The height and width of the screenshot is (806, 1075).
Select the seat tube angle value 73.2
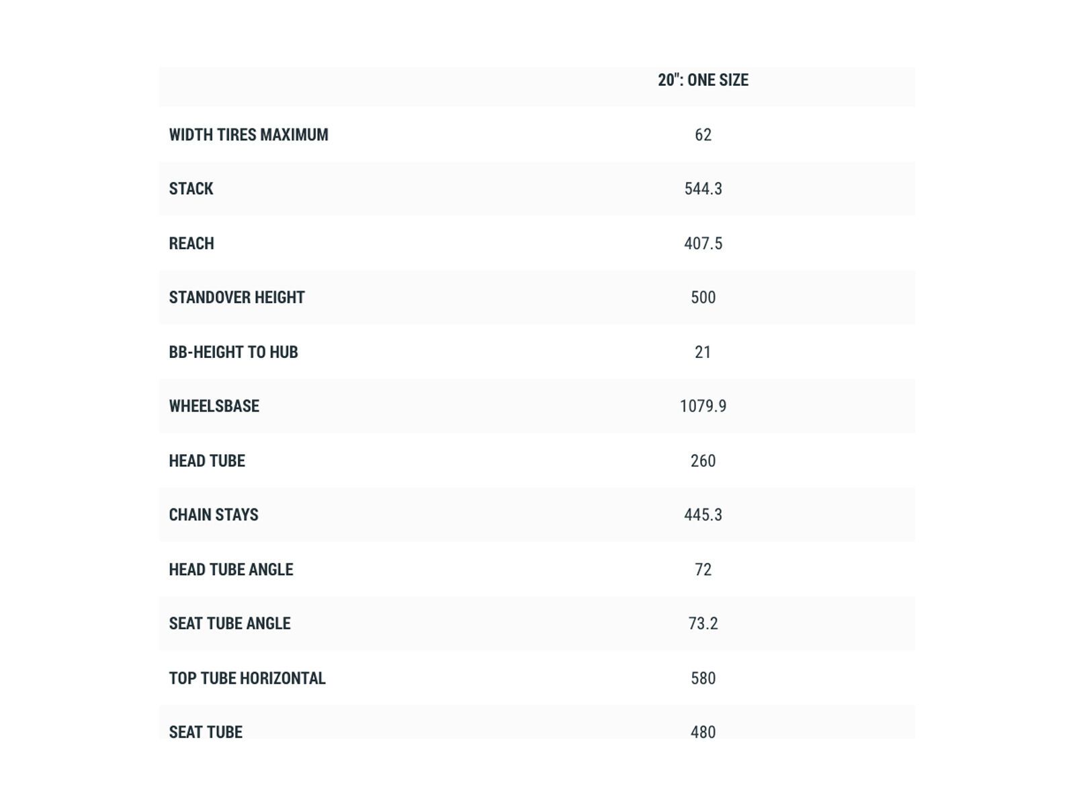[703, 623]
